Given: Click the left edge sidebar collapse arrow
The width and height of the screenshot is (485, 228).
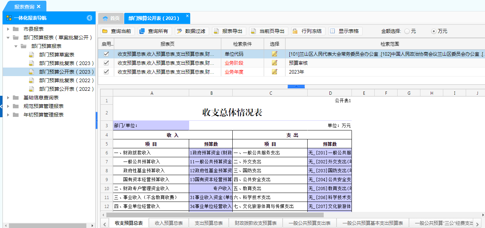Looking at the screenshot, I should 1,106.
